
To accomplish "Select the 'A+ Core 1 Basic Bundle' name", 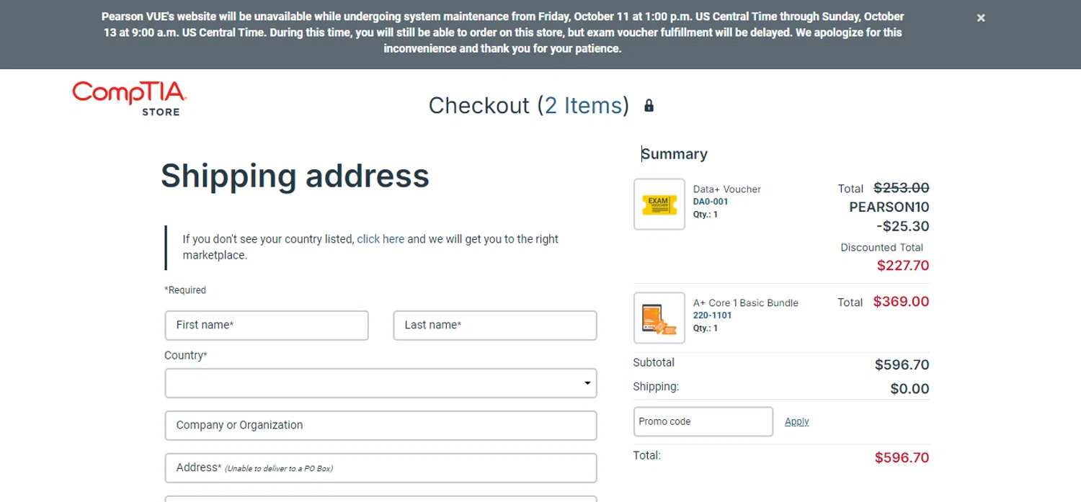I will pos(746,303).
